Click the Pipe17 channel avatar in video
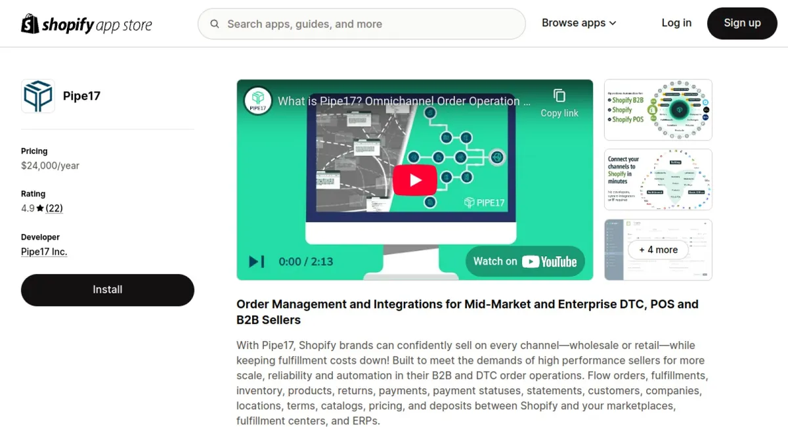 pos(258,101)
